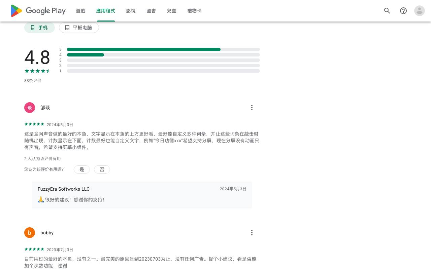
Task: Click the developer reply text 很好的建议
Action: 71,200
